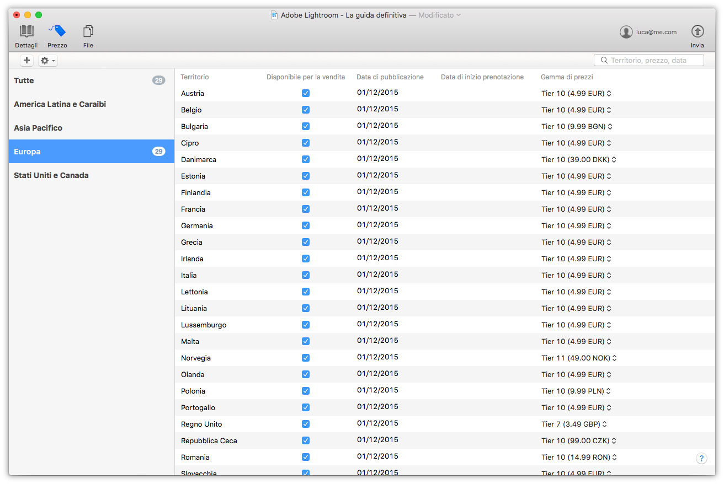Viewport: 724px width, 484px height.
Task: Toggle availability checkbox for Belgio
Action: [x=306, y=110]
